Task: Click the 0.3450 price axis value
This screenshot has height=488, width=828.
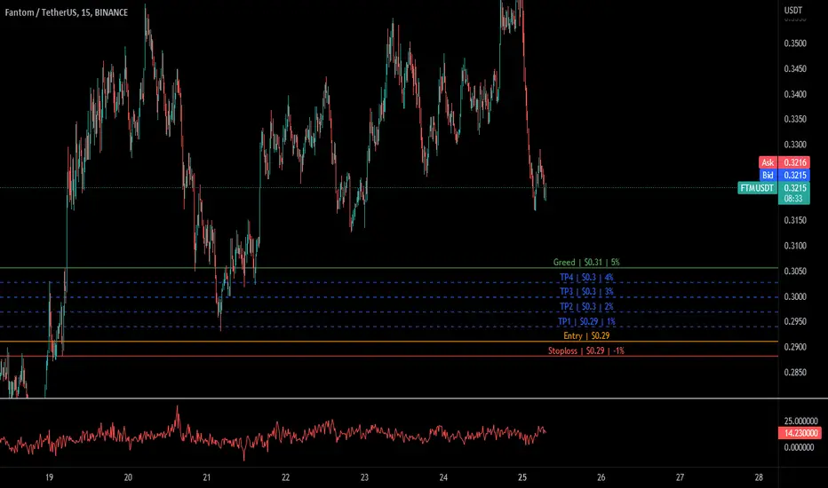Action: coord(795,68)
